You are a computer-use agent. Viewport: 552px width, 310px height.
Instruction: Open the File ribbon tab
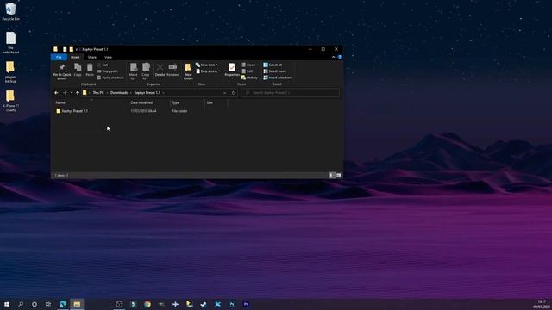(x=59, y=57)
